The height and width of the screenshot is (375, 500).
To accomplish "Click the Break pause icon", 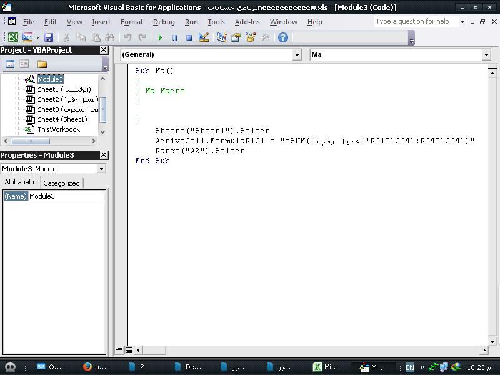I will 174,38.
